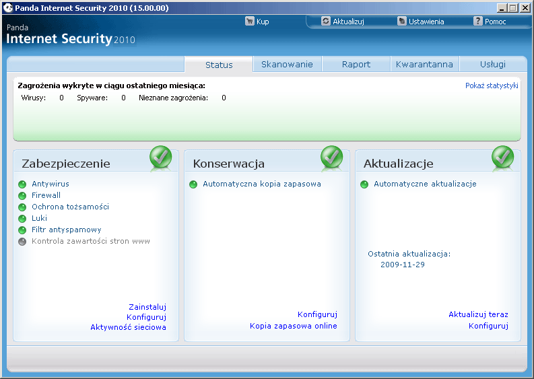Click Konfiguruj in Konserwacja panel
This screenshot has height=379, width=534.
pos(317,314)
